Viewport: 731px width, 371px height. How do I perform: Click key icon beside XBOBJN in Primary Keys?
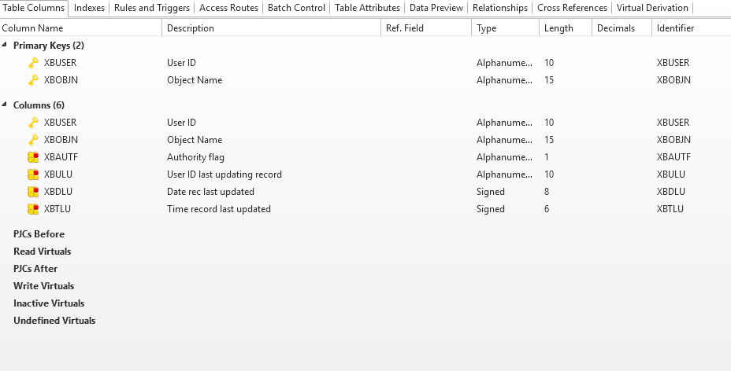coord(33,80)
